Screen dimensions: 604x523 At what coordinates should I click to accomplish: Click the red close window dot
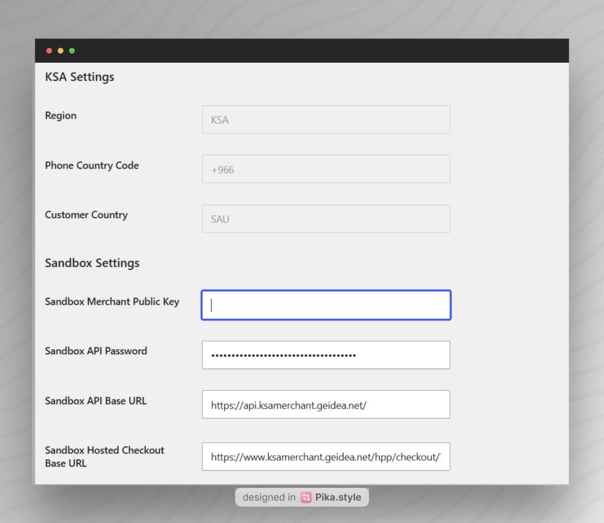click(x=49, y=51)
